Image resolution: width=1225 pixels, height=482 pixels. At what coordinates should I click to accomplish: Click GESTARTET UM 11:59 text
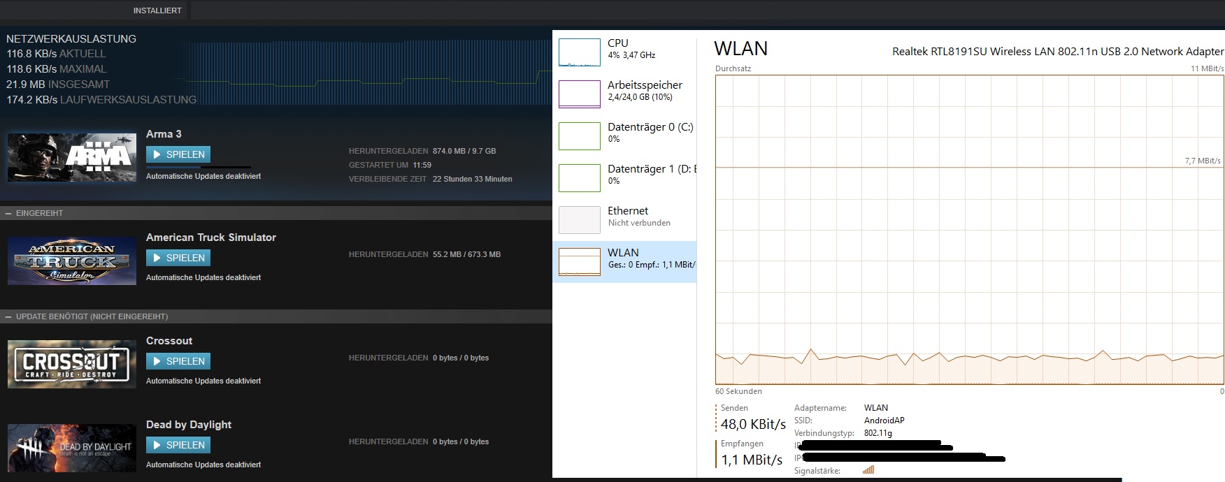[390, 166]
